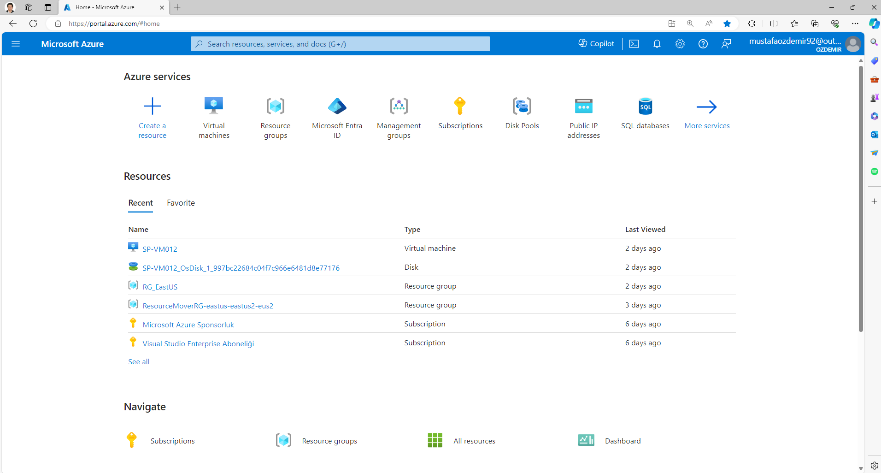Toggle the Edge split screen icon

(774, 24)
